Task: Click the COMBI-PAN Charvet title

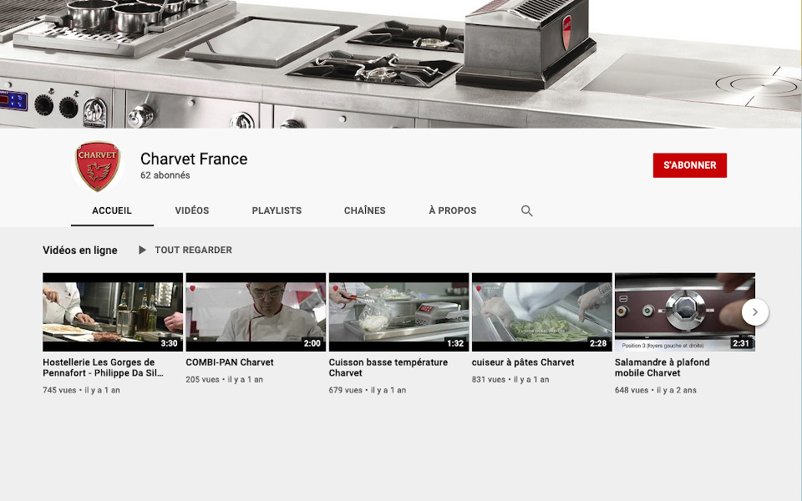Action: [230, 362]
